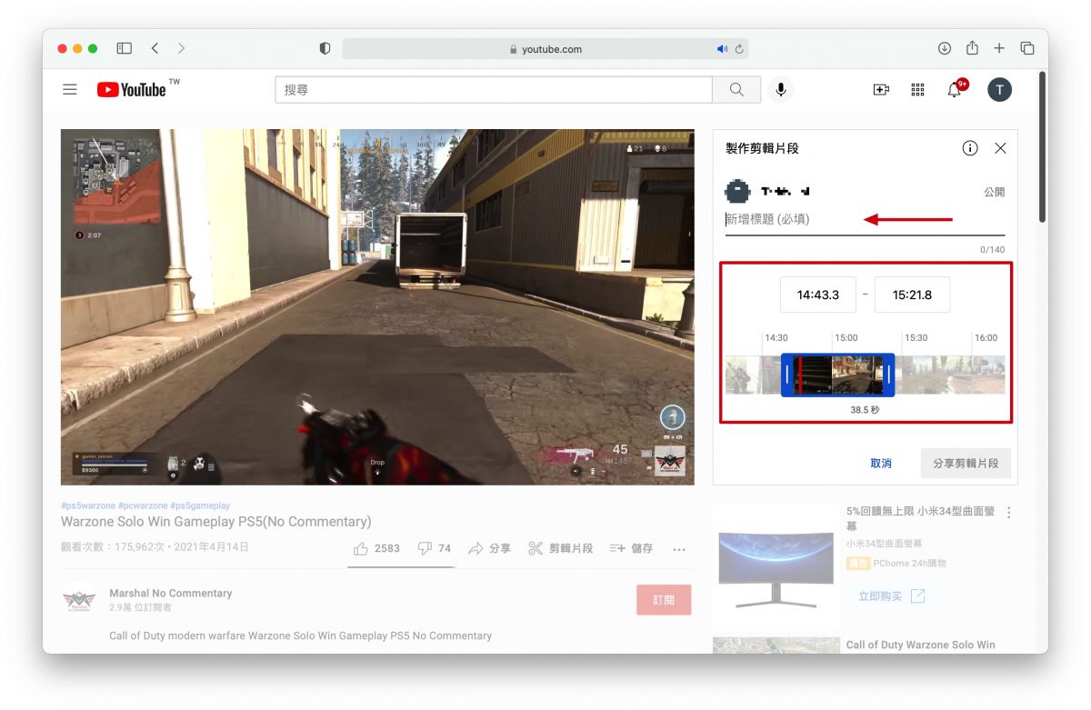Image resolution: width=1091 pixels, height=710 pixels.
Task: Click the 15:00 timeline tick
Action: point(846,337)
